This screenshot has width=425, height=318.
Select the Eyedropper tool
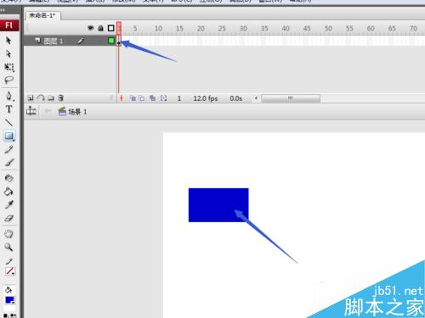click(9, 204)
